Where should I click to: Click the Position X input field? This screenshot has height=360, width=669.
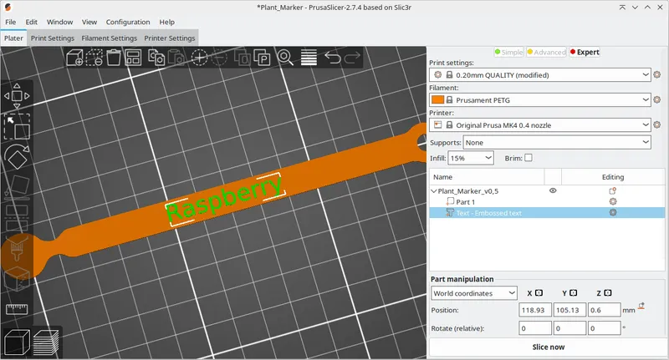point(535,310)
